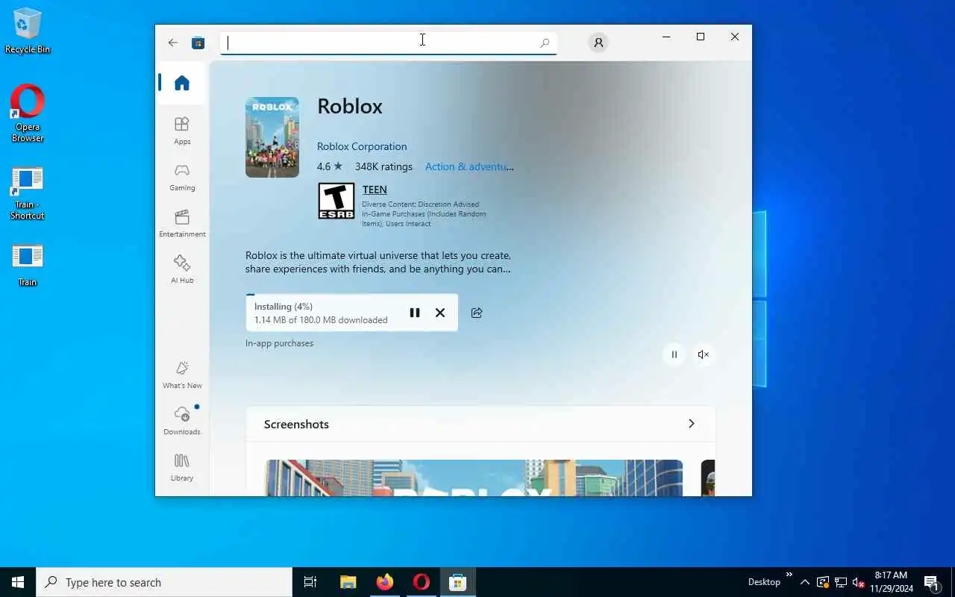Screen dimensions: 955x597
Task: Open the Roblox Corporation publisher link
Action: [x=362, y=146]
